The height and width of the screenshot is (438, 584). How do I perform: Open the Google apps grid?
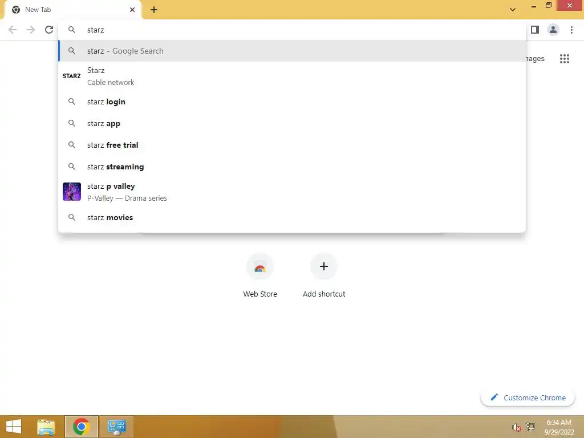[x=565, y=59]
